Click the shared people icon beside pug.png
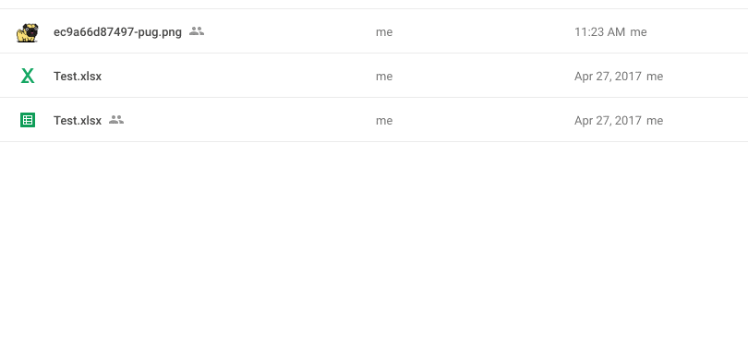748x346 pixels. tap(197, 31)
